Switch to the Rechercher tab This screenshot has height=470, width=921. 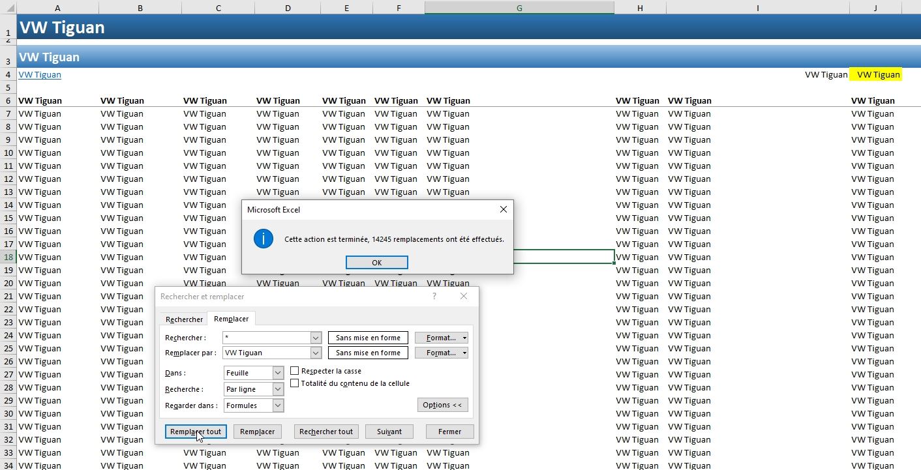pyautogui.click(x=184, y=319)
